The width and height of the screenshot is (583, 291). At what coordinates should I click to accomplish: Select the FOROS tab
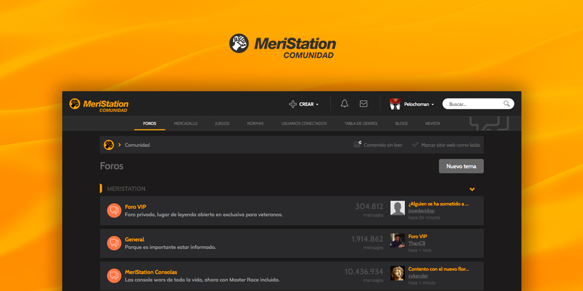[150, 124]
